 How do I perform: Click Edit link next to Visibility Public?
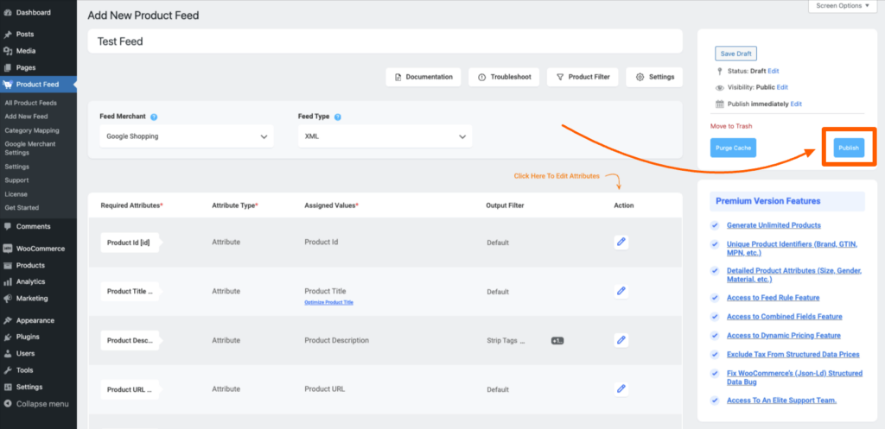782,87
